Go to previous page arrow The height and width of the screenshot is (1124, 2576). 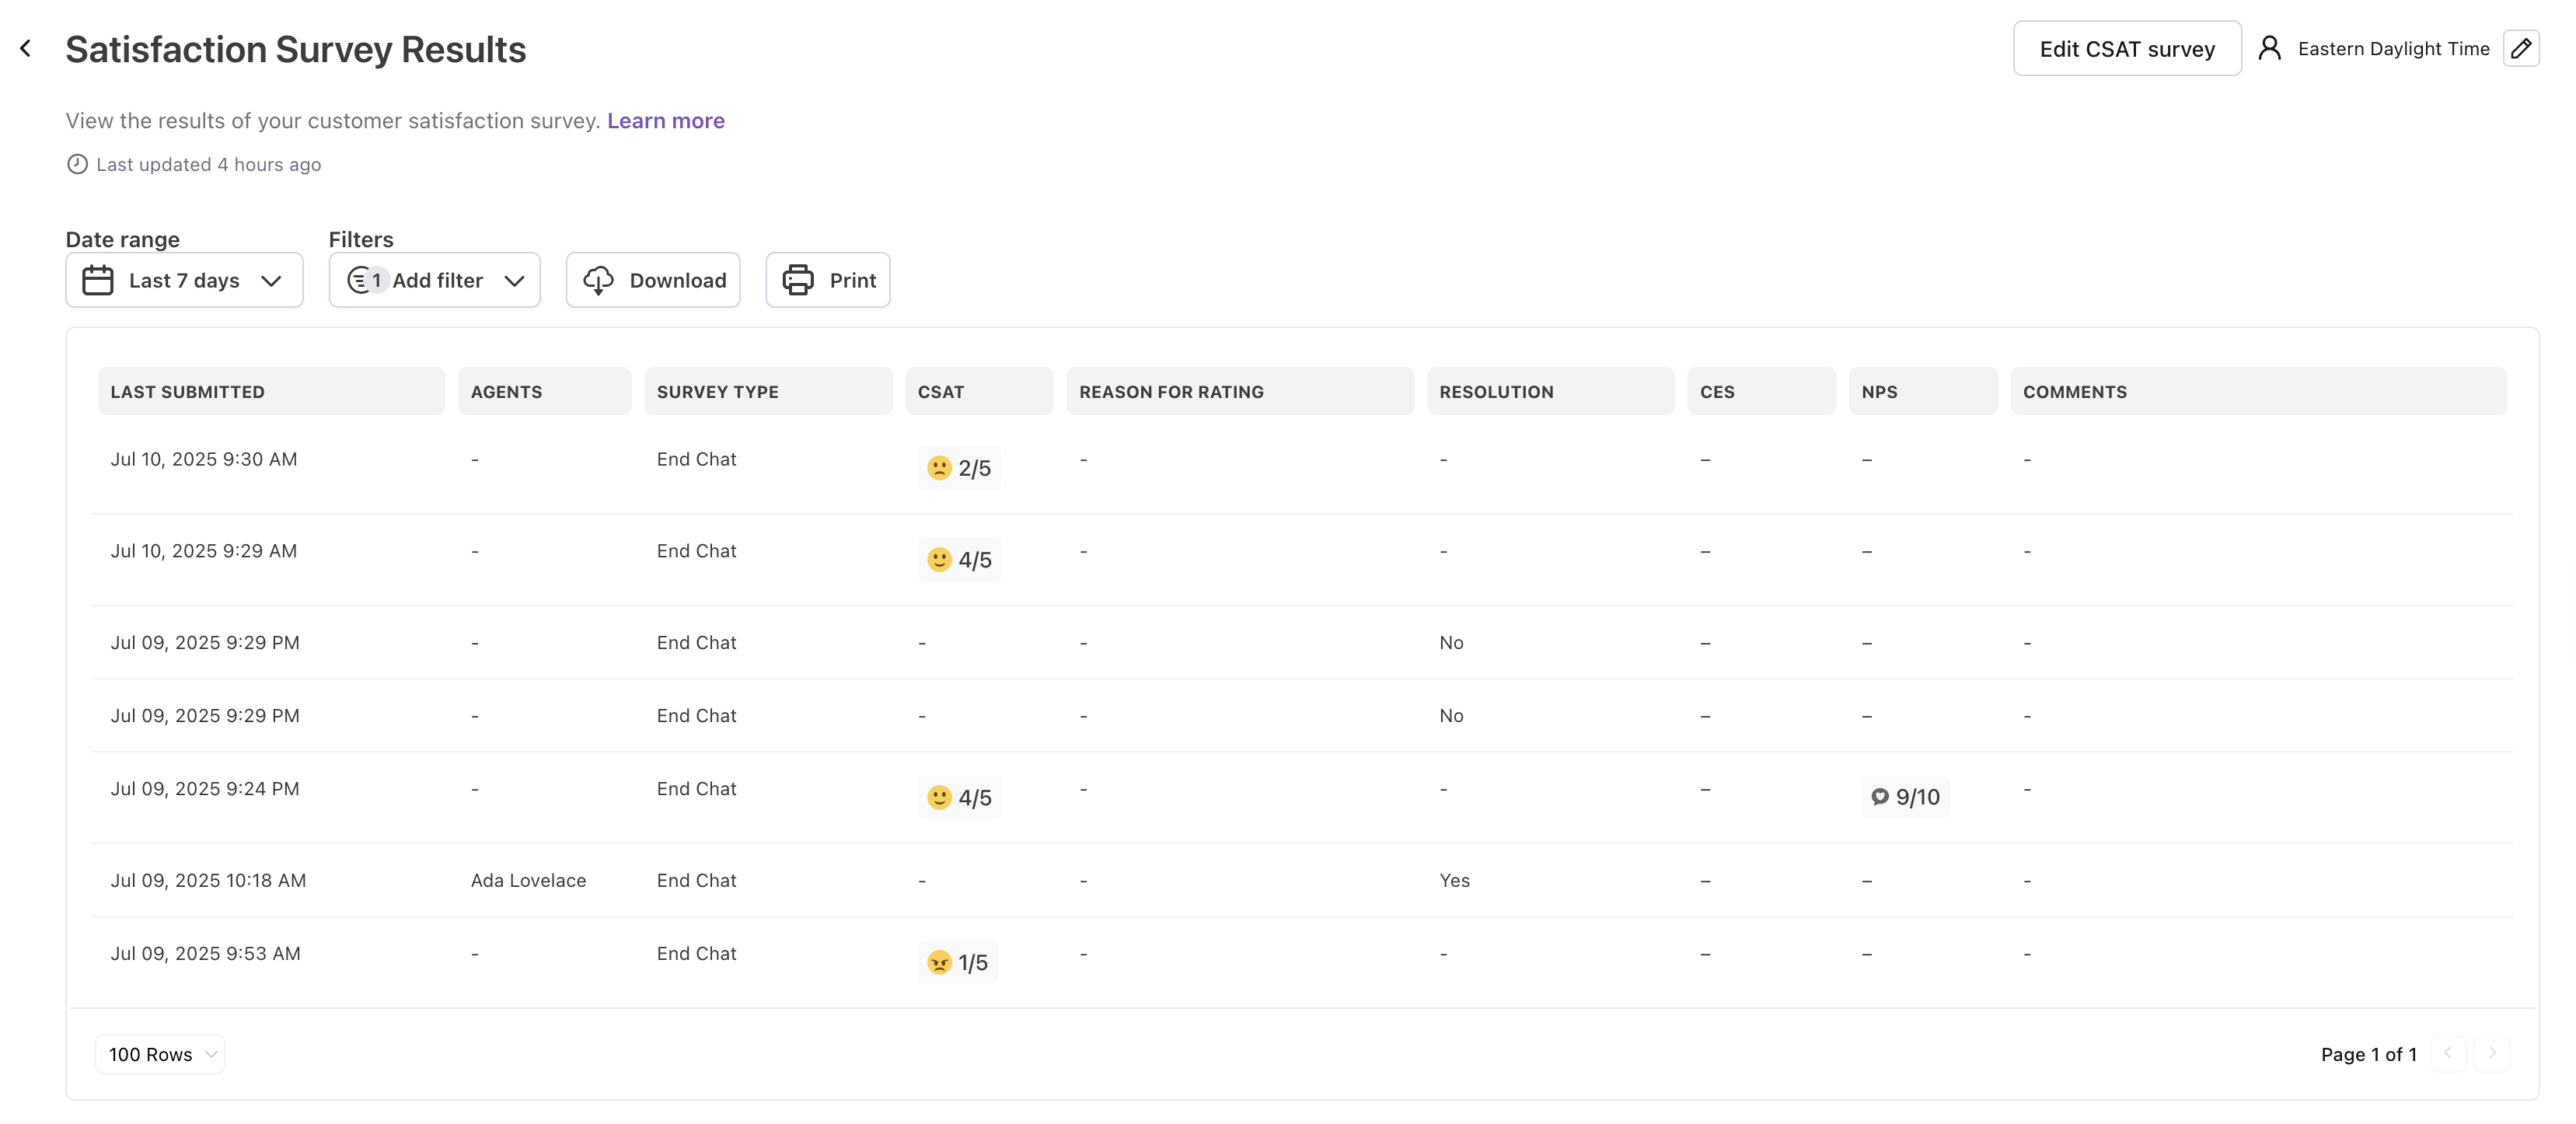[x=2447, y=1053]
